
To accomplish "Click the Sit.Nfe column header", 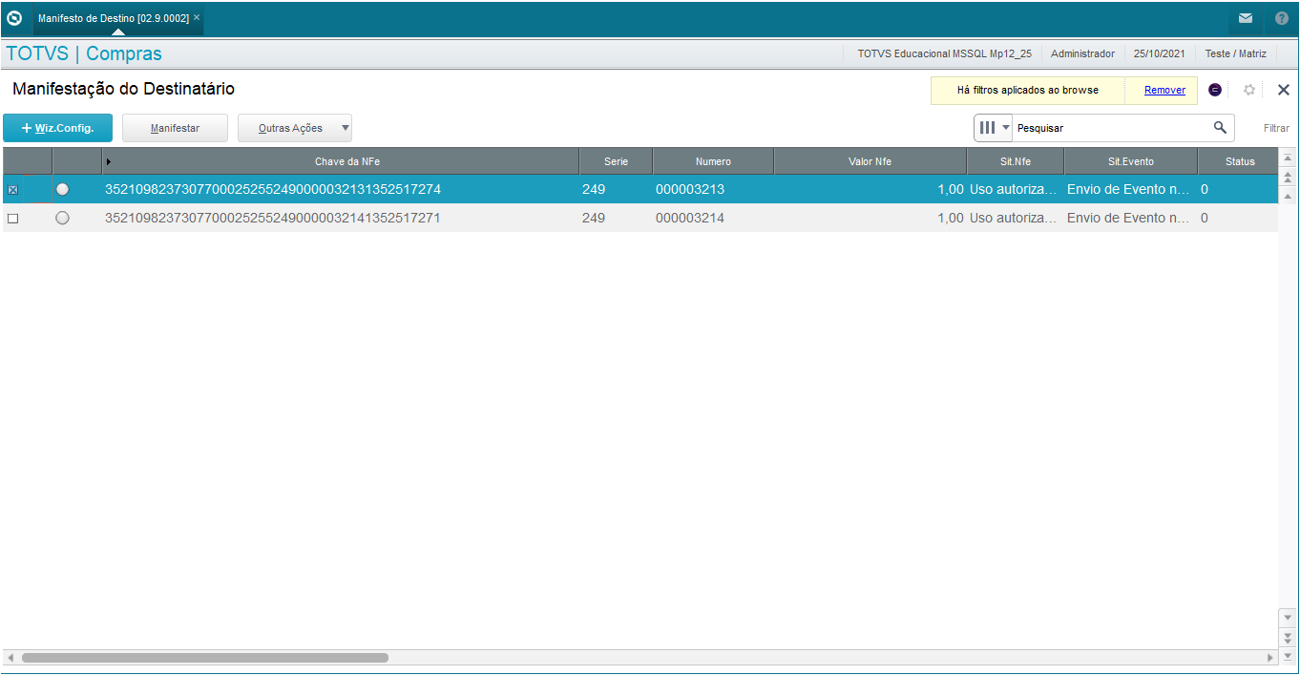I will 1016,161.
